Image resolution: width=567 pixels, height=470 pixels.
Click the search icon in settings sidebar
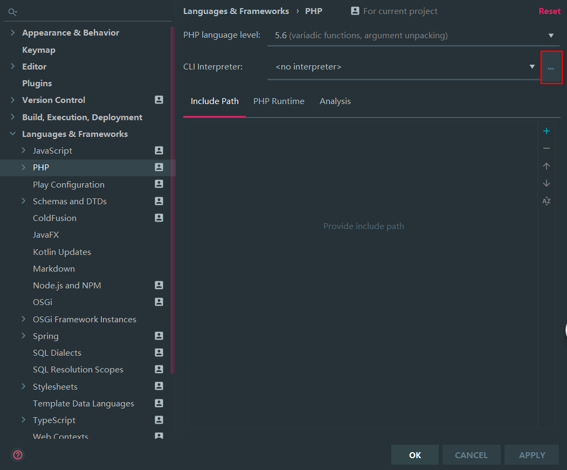pyautogui.click(x=12, y=12)
